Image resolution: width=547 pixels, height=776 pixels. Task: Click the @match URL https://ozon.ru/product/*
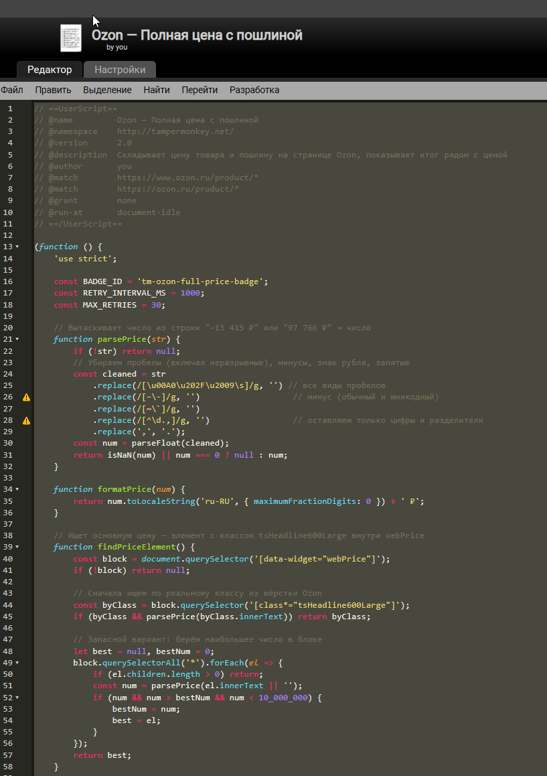click(178, 189)
